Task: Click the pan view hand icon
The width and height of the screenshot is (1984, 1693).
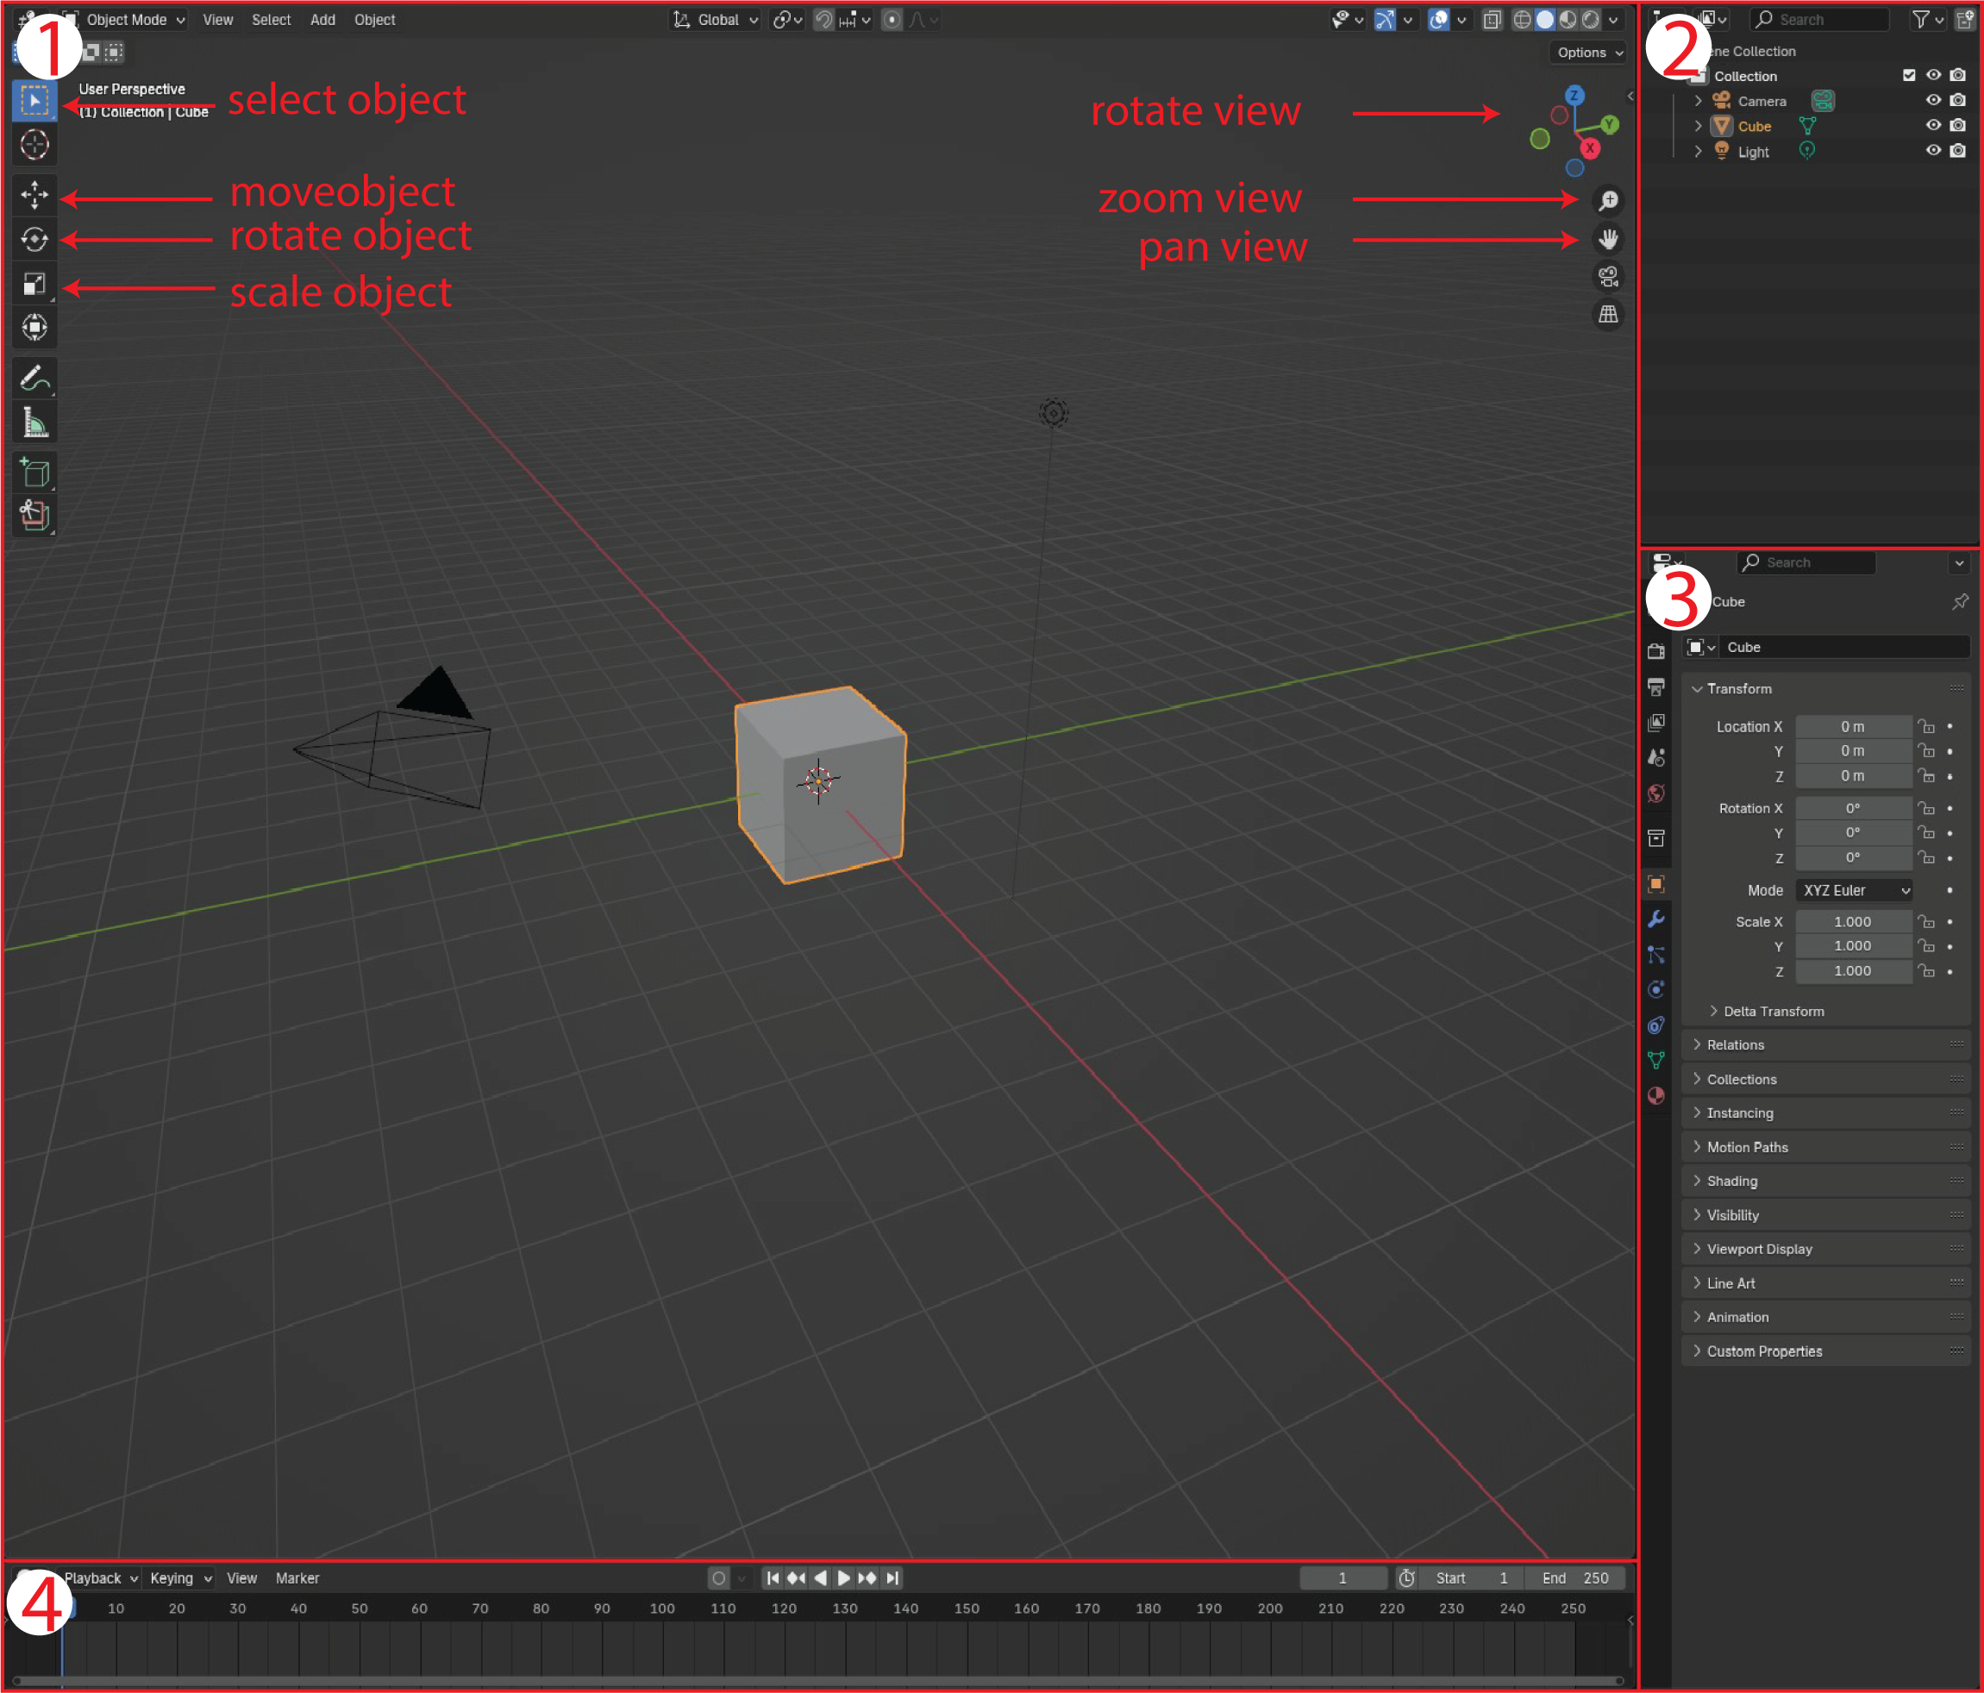Action: pyautogui.click(x=1608, y=240)
